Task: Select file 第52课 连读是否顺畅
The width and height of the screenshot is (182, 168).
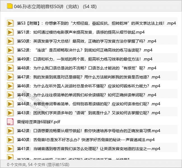Action: (x=85, y=50)
